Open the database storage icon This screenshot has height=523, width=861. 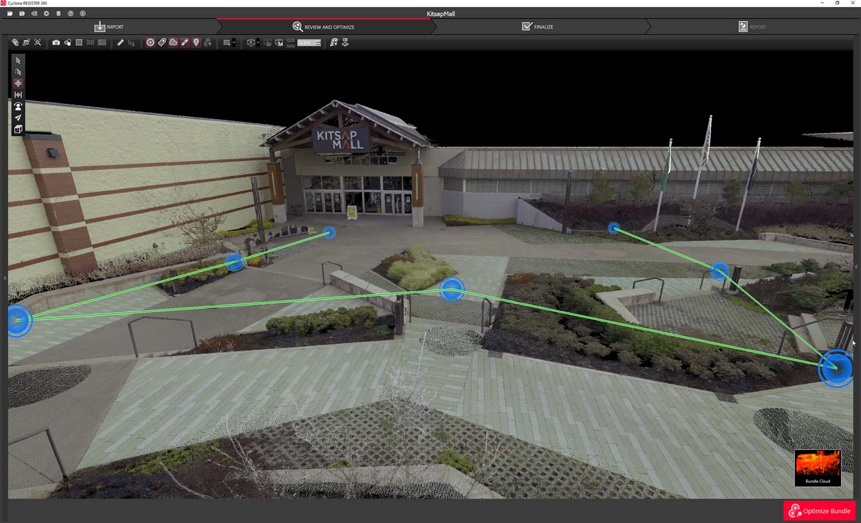[58, 13]
